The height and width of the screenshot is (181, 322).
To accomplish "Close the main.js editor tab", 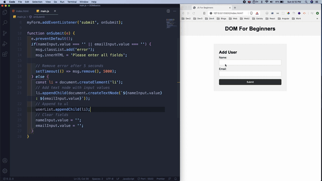I will point(55,11).
